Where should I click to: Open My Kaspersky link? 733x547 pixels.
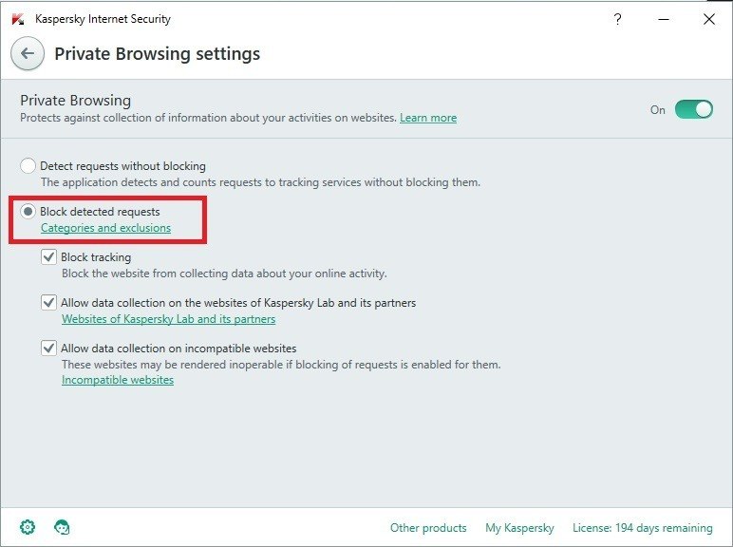tap(519, 527)
